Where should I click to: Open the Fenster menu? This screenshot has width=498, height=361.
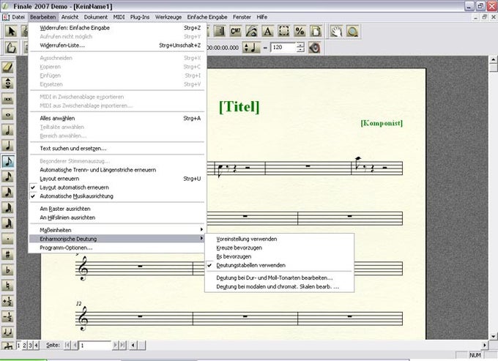coord(242,17)
